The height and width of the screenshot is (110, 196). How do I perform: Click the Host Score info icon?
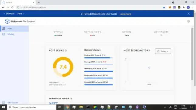pyautogui.click(x=66, y=51)
